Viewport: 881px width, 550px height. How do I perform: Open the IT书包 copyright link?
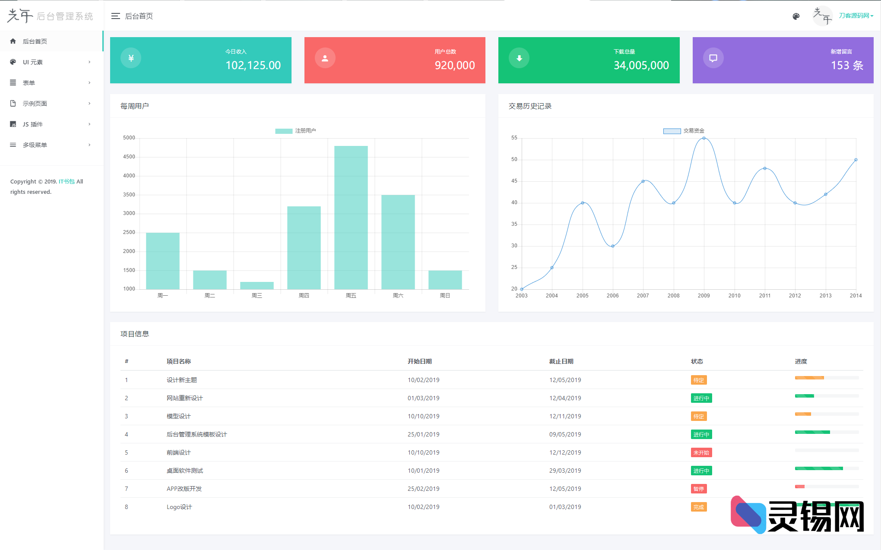(67, 182)
